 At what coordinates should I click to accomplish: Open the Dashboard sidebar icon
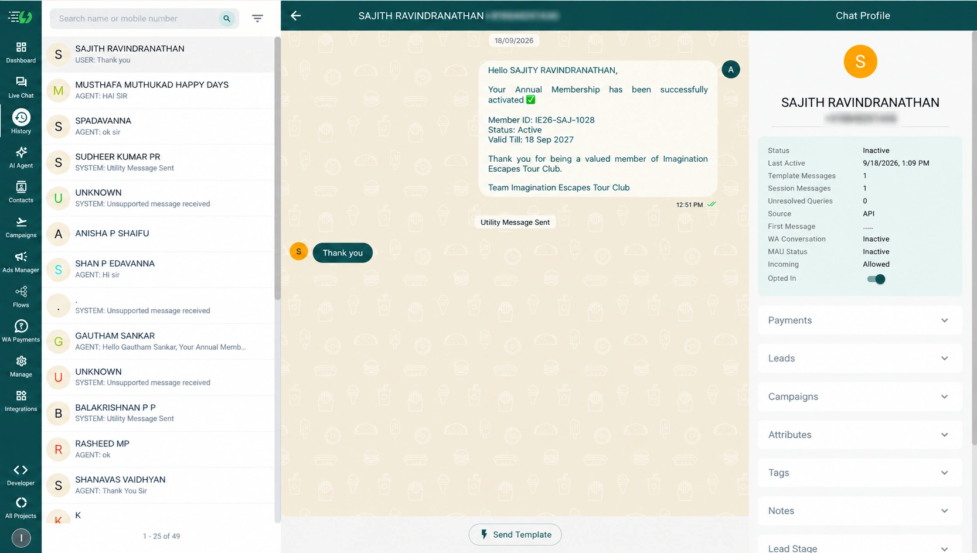[21, 52]
